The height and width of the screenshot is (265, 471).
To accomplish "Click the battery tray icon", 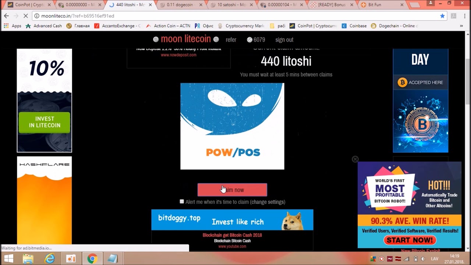I will (x=415, y=259).
